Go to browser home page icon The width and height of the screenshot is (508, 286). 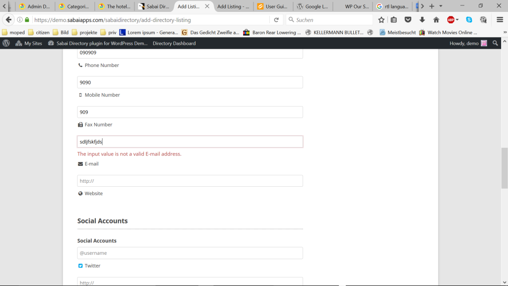click(436, 20)
